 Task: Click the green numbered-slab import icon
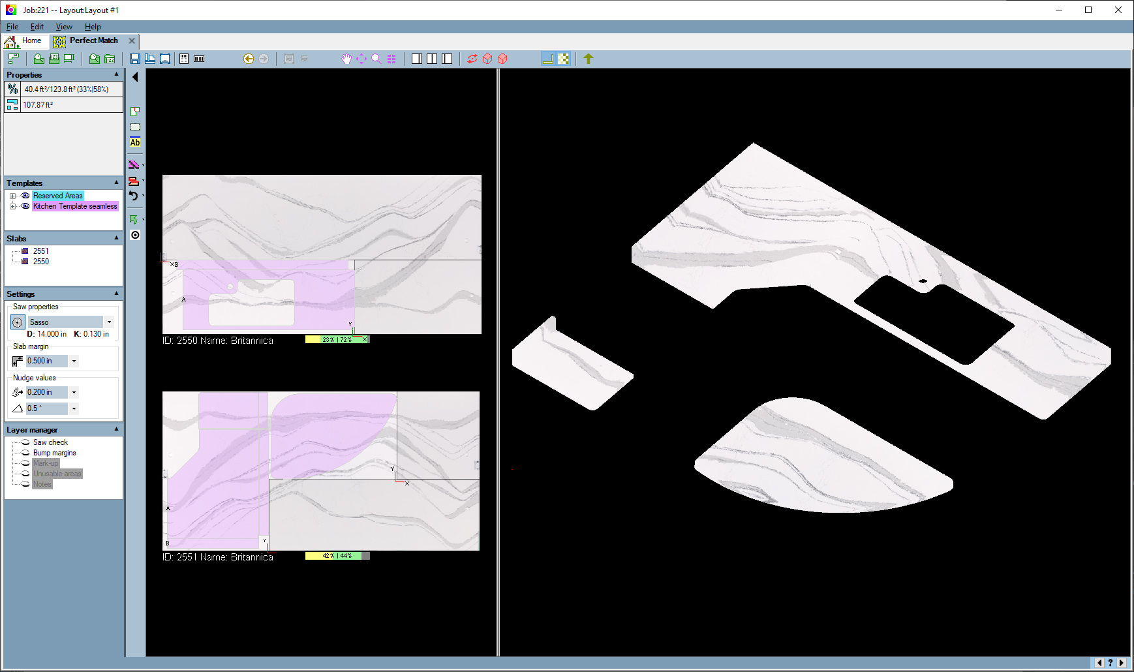(54, 59)
